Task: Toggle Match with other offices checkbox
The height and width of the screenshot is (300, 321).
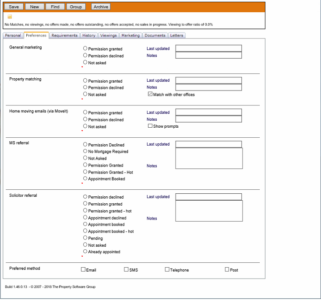Action: [150, 94]
